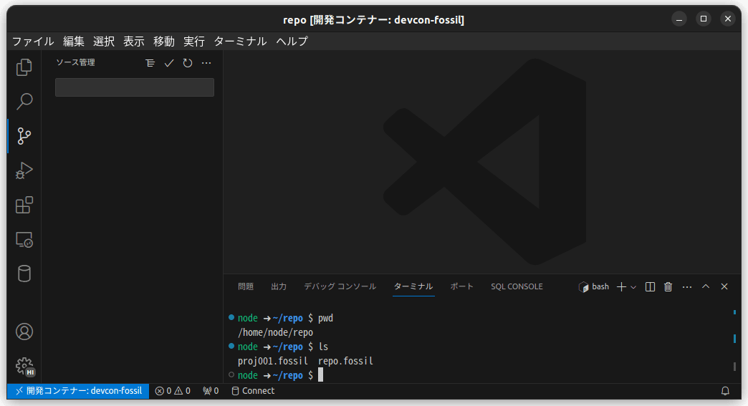Open the database (SQL) view icon
This screenshot has height=406, width=748.
tap(24, 274)
